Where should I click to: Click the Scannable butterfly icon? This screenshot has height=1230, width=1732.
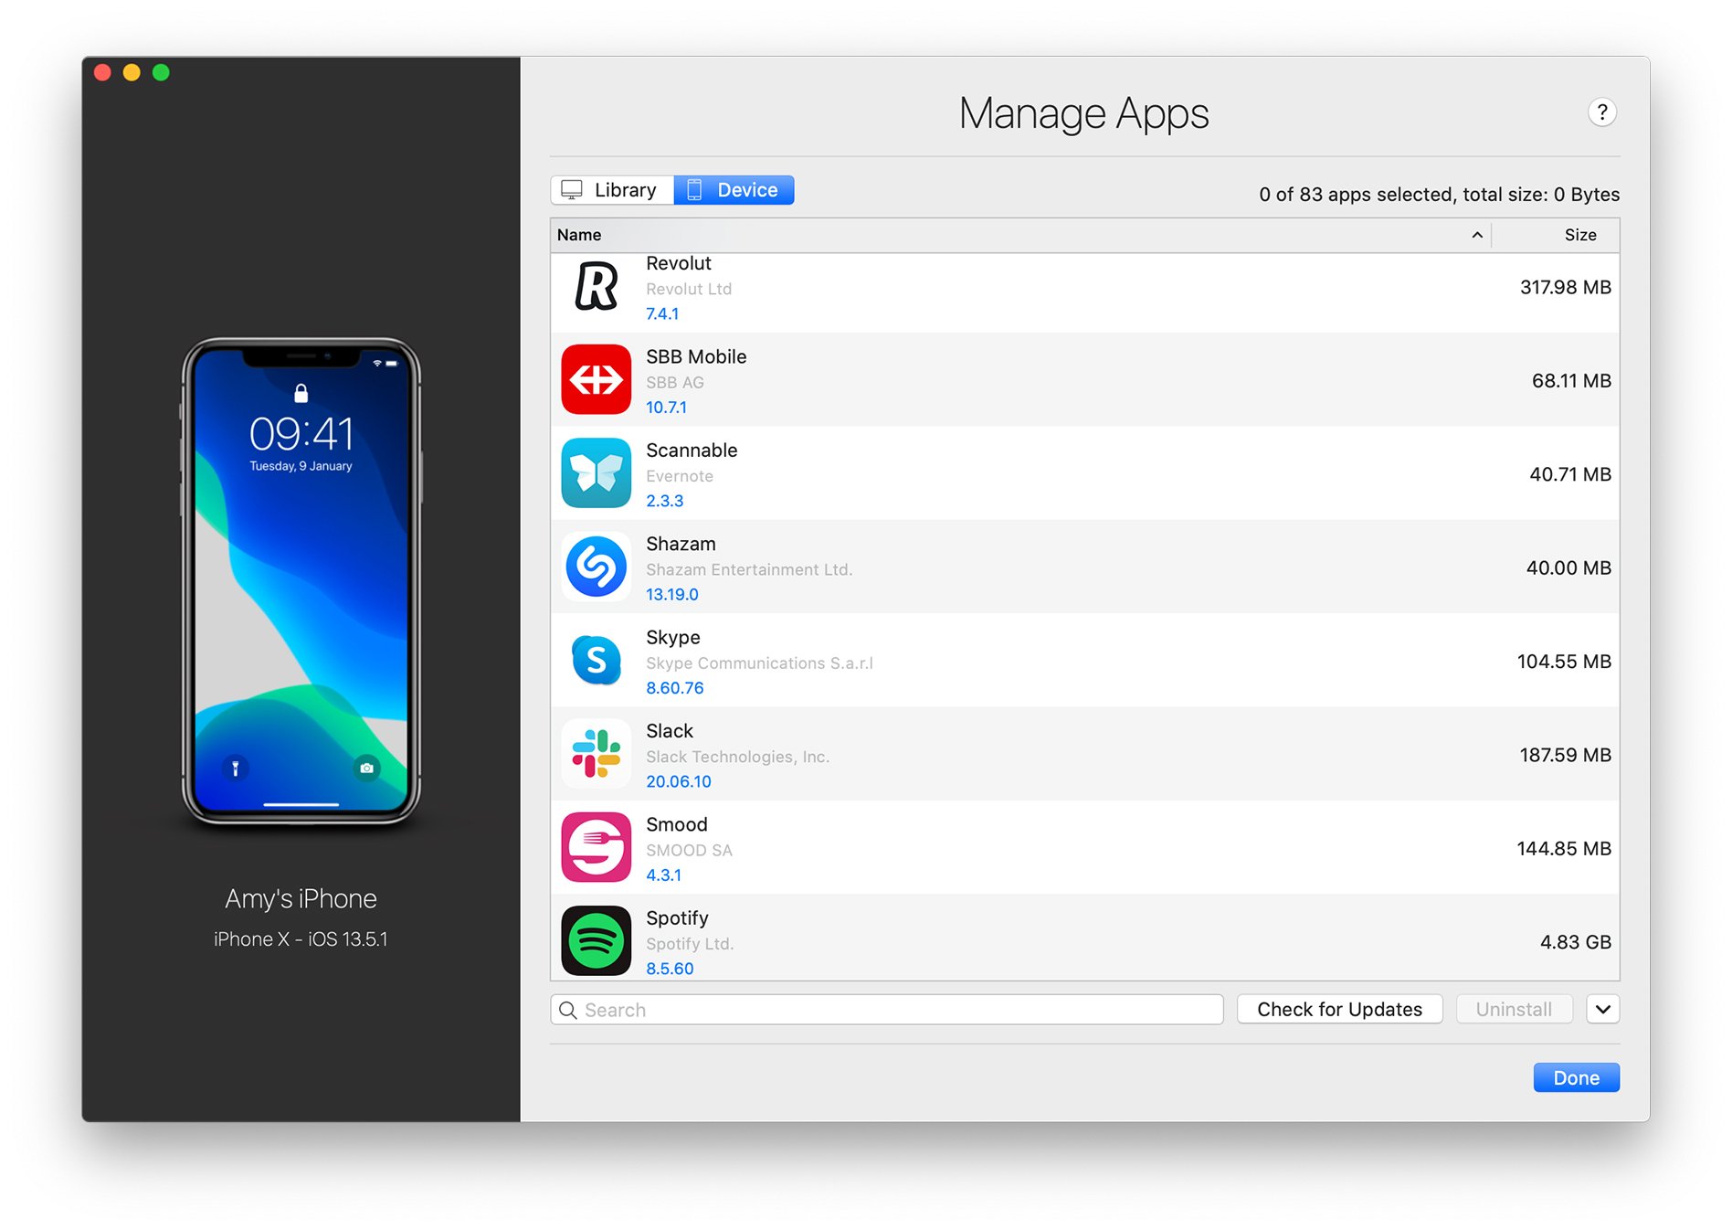596,472
